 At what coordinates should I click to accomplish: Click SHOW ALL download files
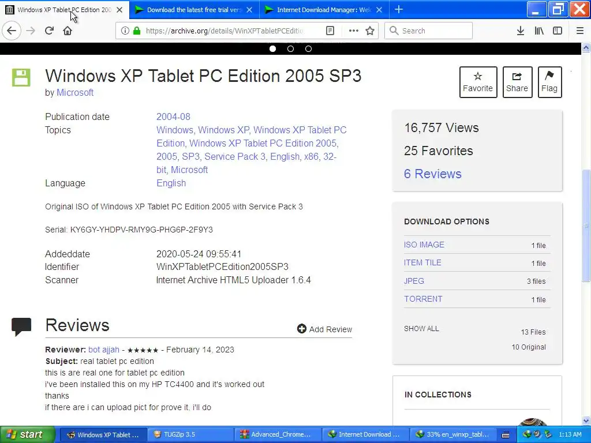(x=421, y=328)
